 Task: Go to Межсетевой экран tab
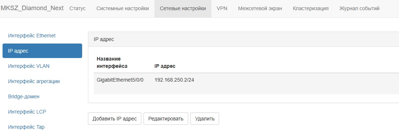coord(260,8)
